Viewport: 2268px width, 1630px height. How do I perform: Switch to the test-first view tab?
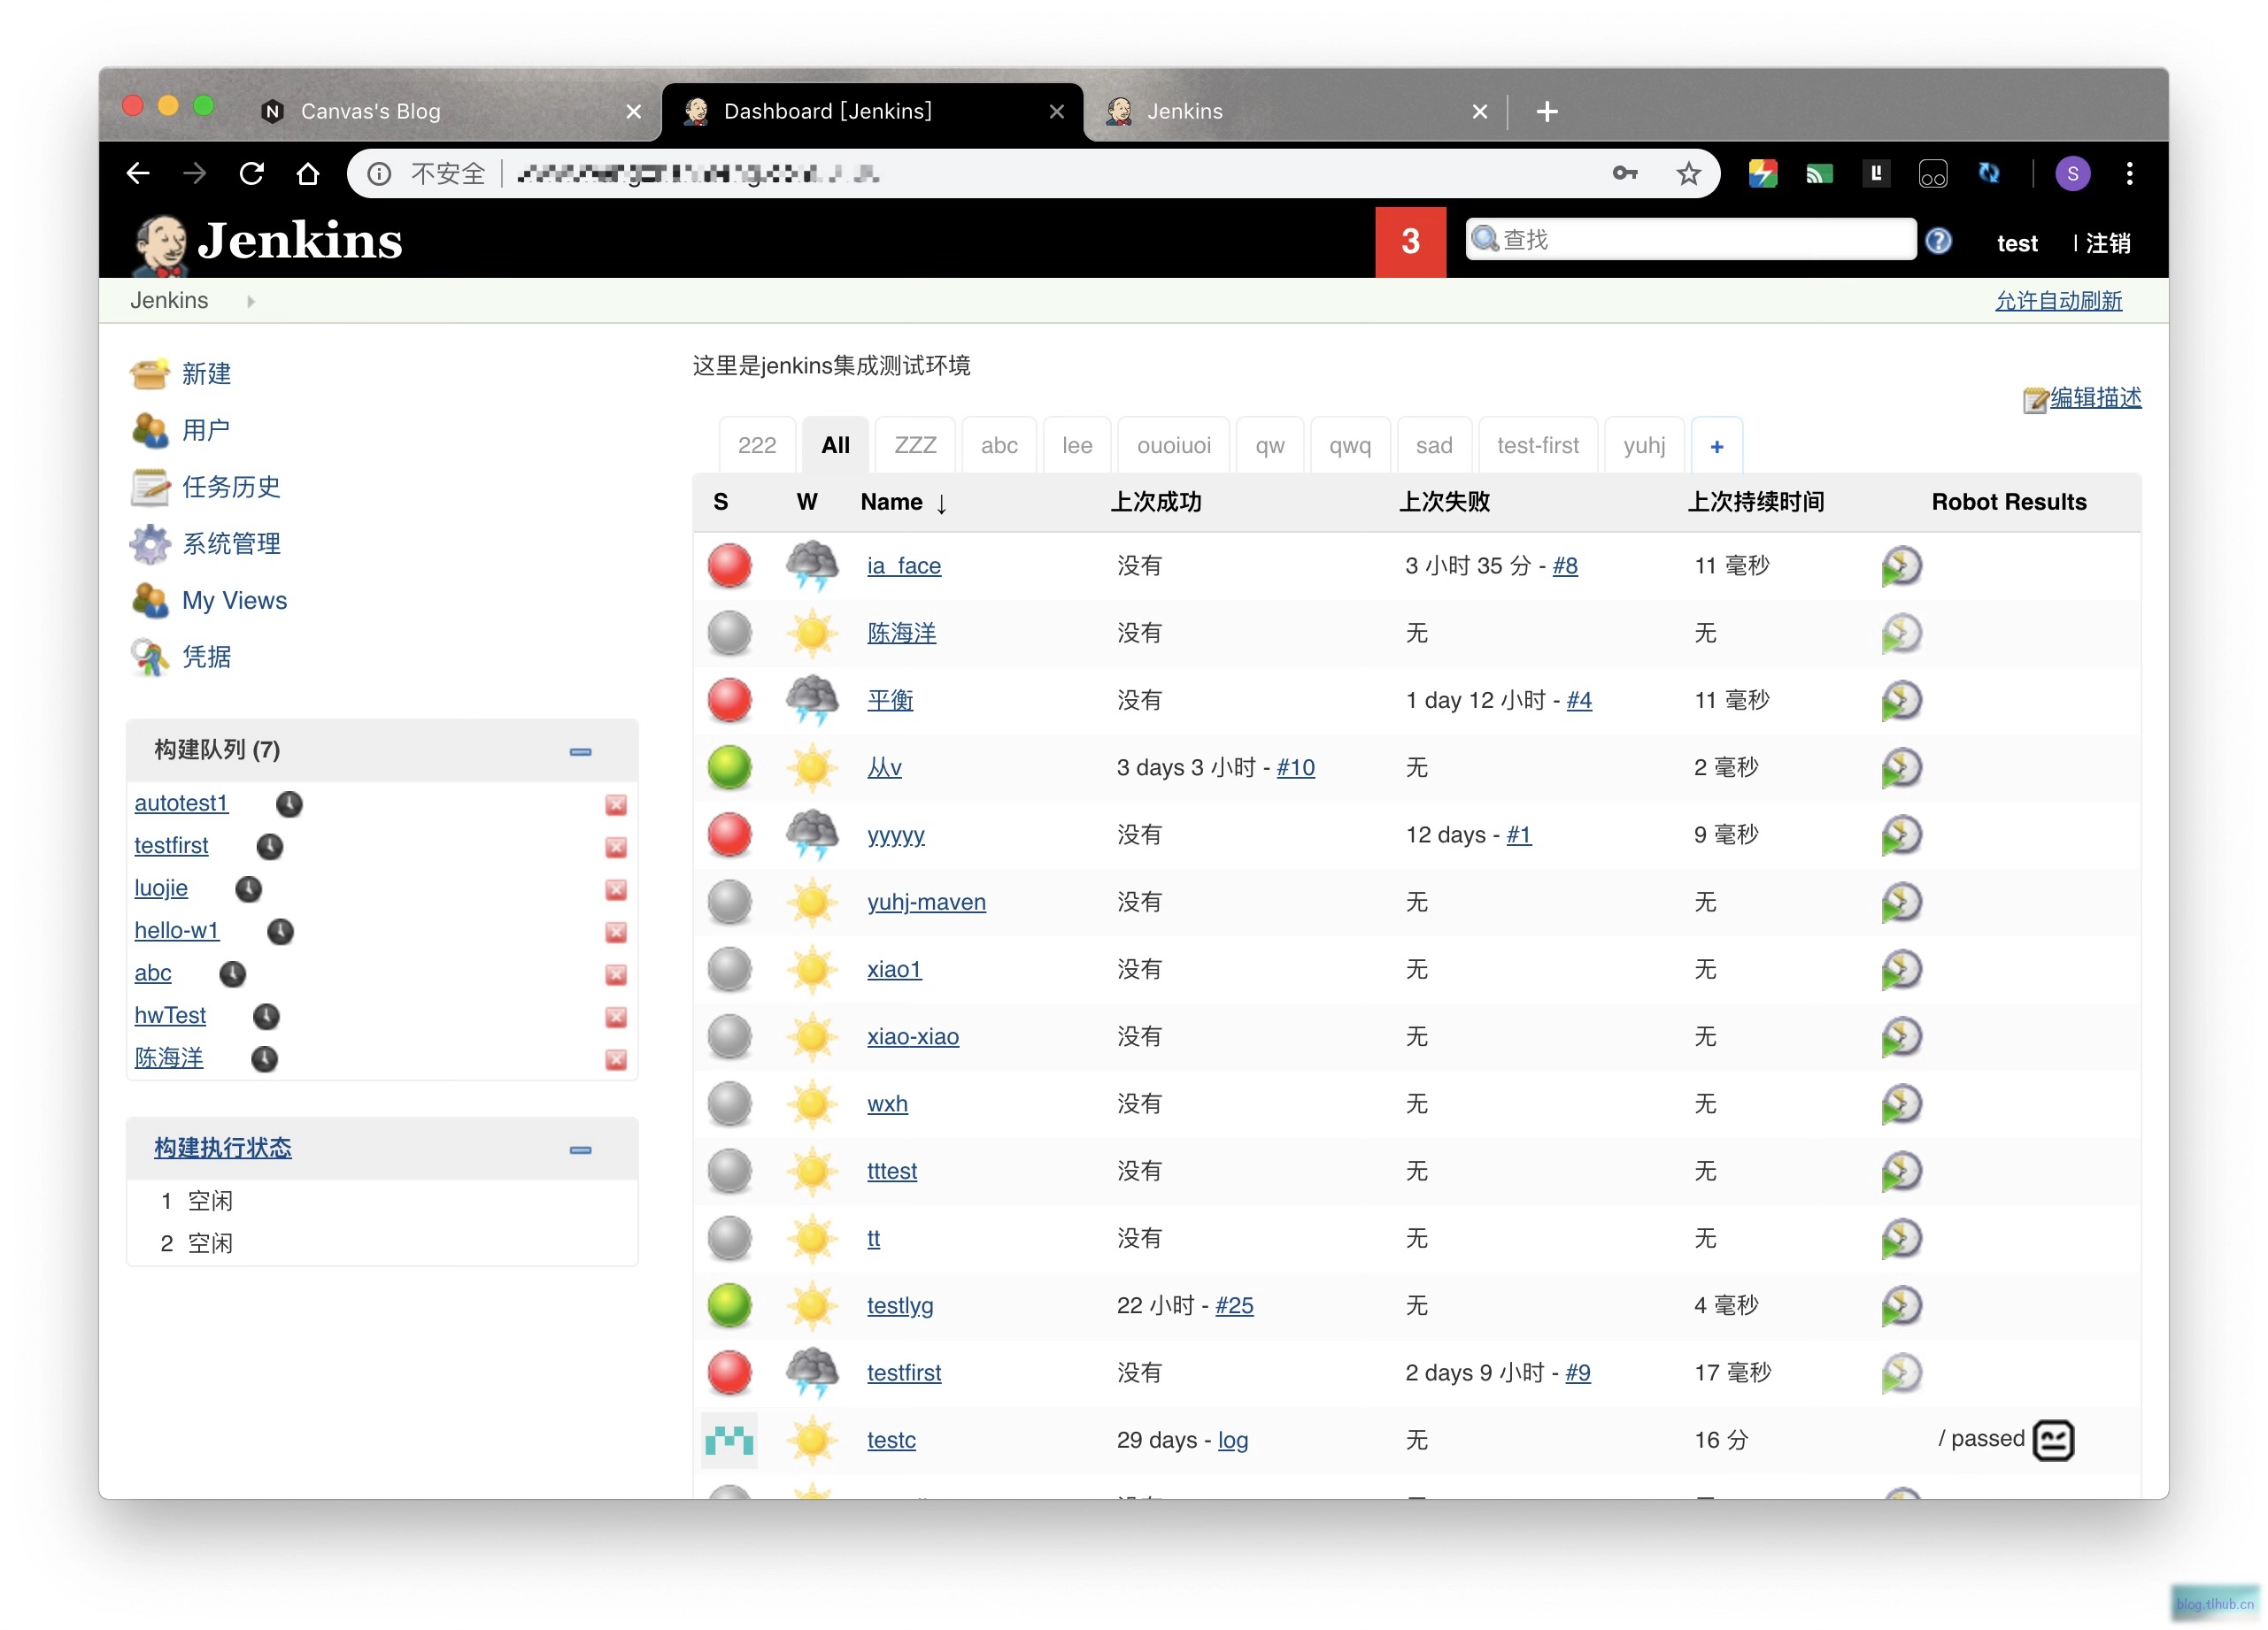pyautogui.click(x=1538, y=446)
